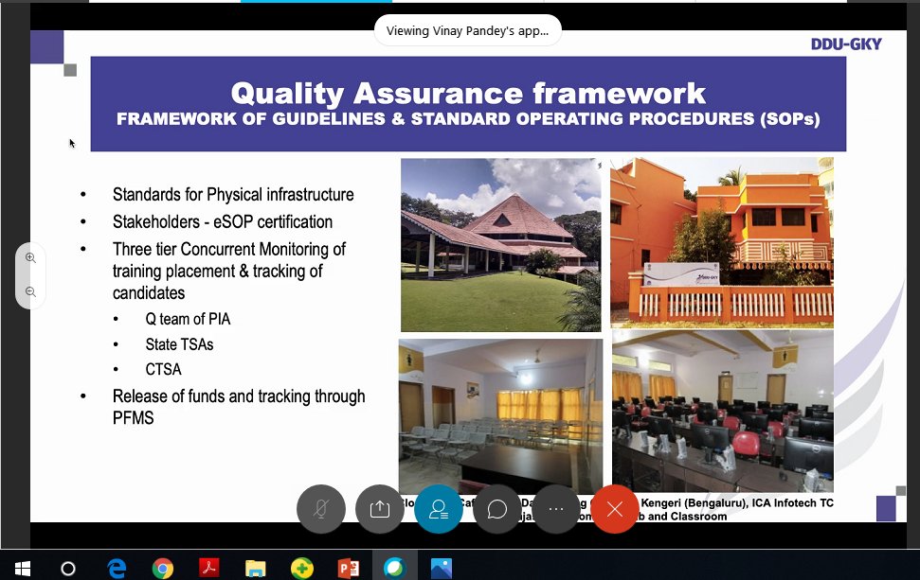The width and height of the screenshot is (920, 580).
Task: Open Adobe Acrobat from the taskbar
Action: 208,568
